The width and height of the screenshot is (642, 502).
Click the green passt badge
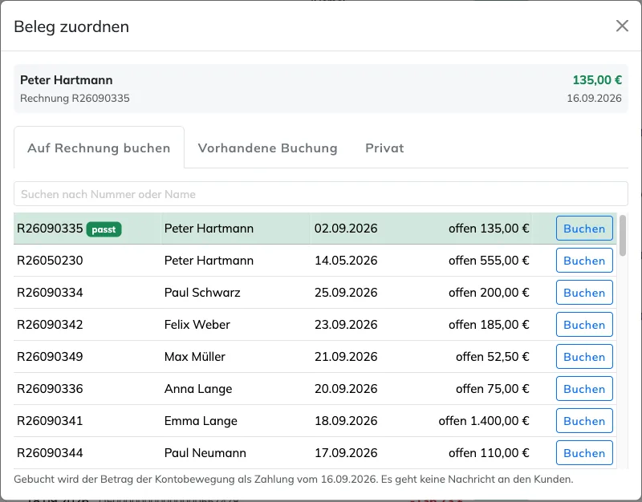pyautogui.click(x=104, y=229)
